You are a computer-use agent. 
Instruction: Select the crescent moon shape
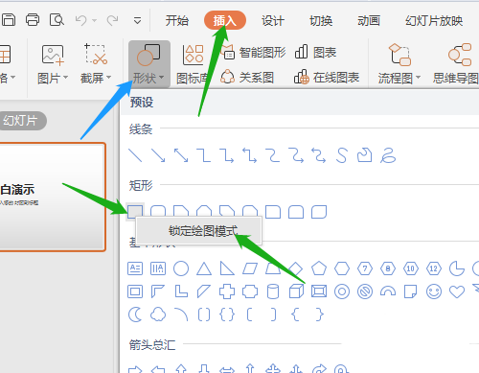click(x=135, y=315)
